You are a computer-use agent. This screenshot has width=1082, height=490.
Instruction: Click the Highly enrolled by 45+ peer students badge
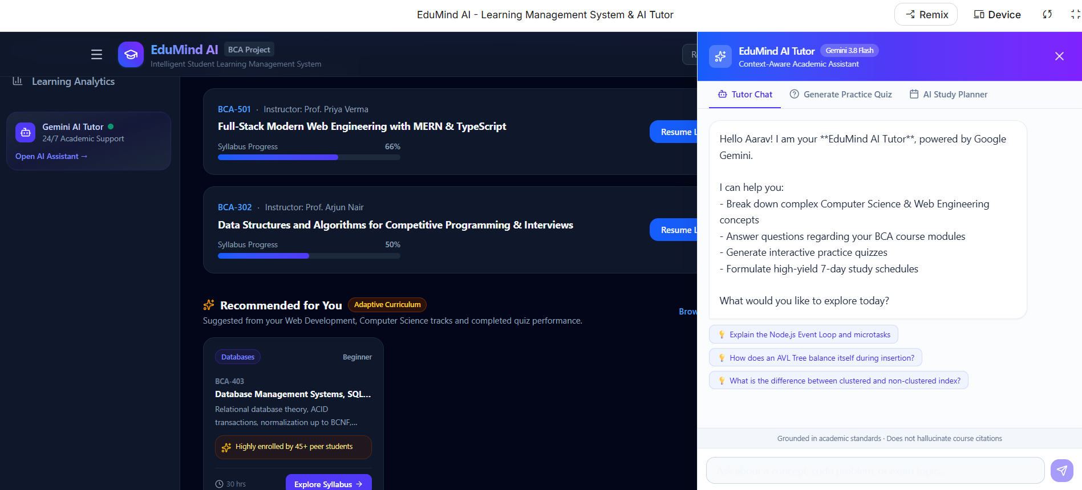pos(293,447)
